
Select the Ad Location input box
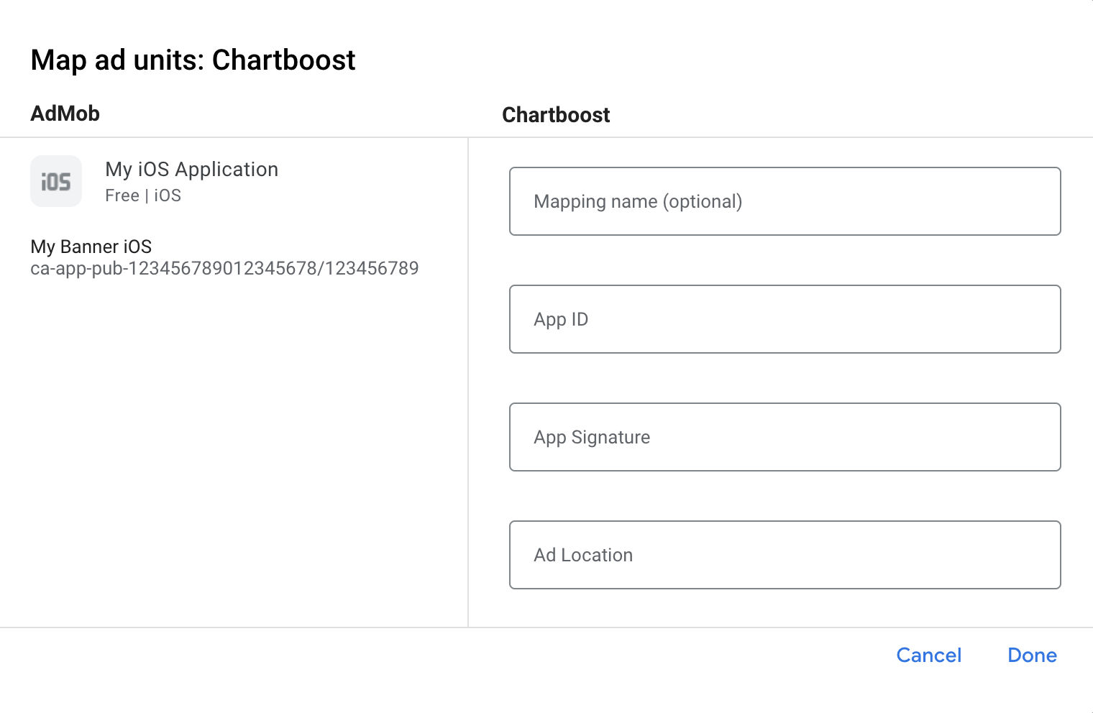(785, 555)
